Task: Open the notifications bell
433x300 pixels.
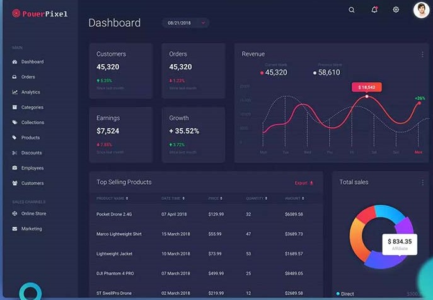Action: pos(374,10)
